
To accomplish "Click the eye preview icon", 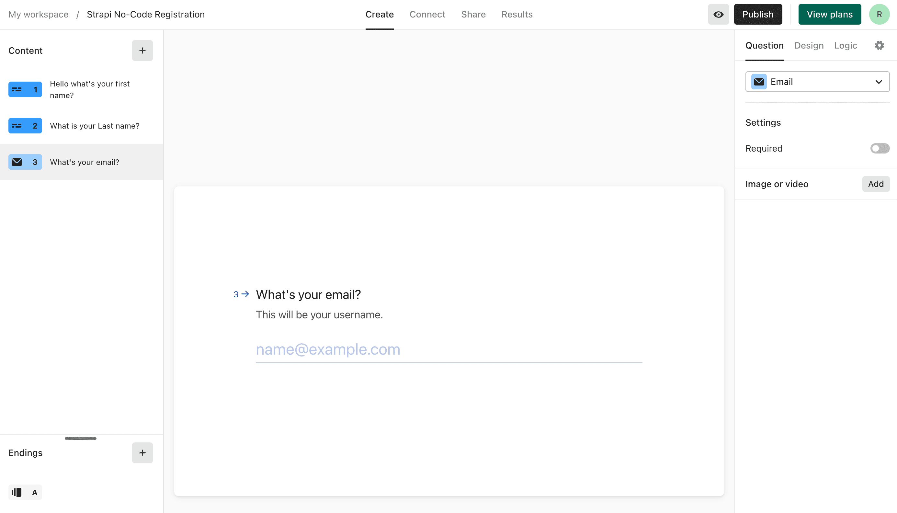I will (718, 15).
